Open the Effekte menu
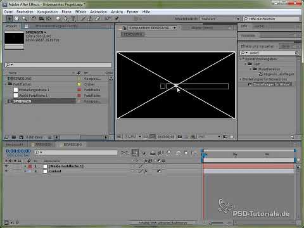 pos(80,12)
